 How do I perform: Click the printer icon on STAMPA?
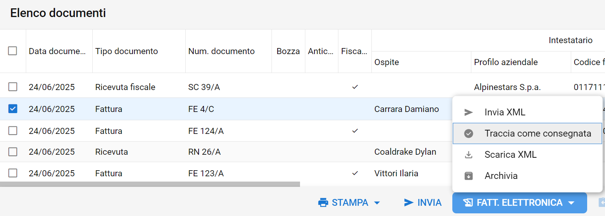pyautogui.click(x=323, y=203)
